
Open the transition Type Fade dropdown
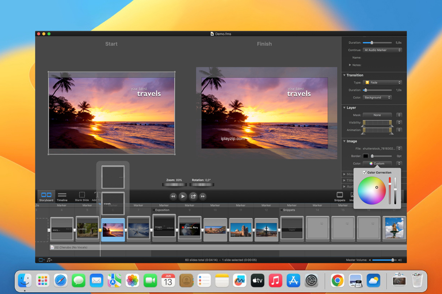382,83
